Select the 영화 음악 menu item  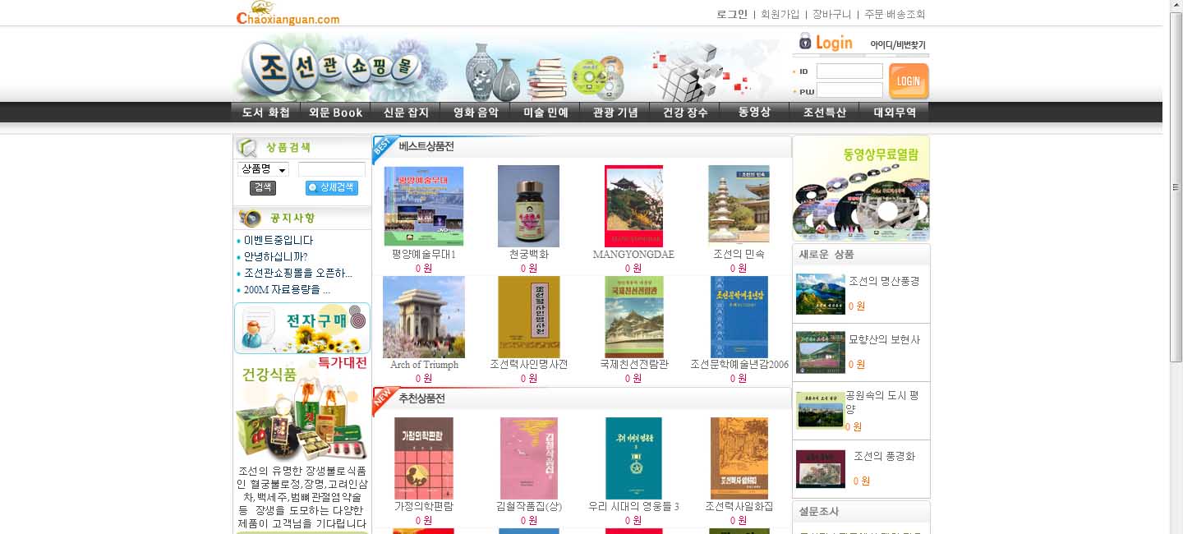pyautogui.click(x=476, y=113)
